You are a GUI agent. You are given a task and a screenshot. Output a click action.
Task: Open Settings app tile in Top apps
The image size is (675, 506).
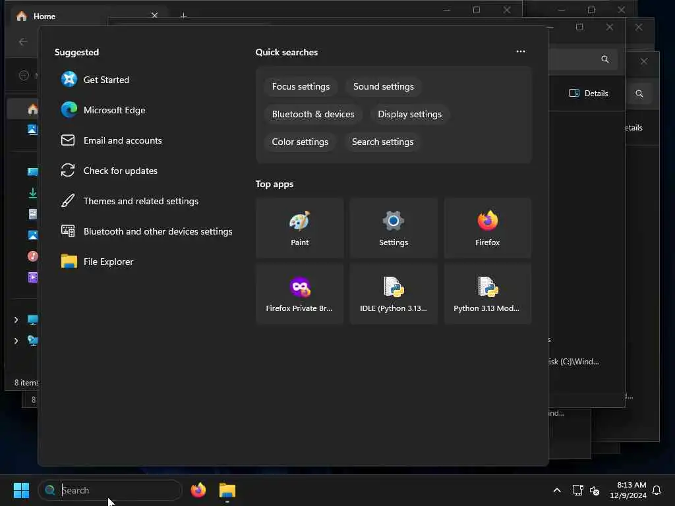pyautogui.click(x=394, y=228)
